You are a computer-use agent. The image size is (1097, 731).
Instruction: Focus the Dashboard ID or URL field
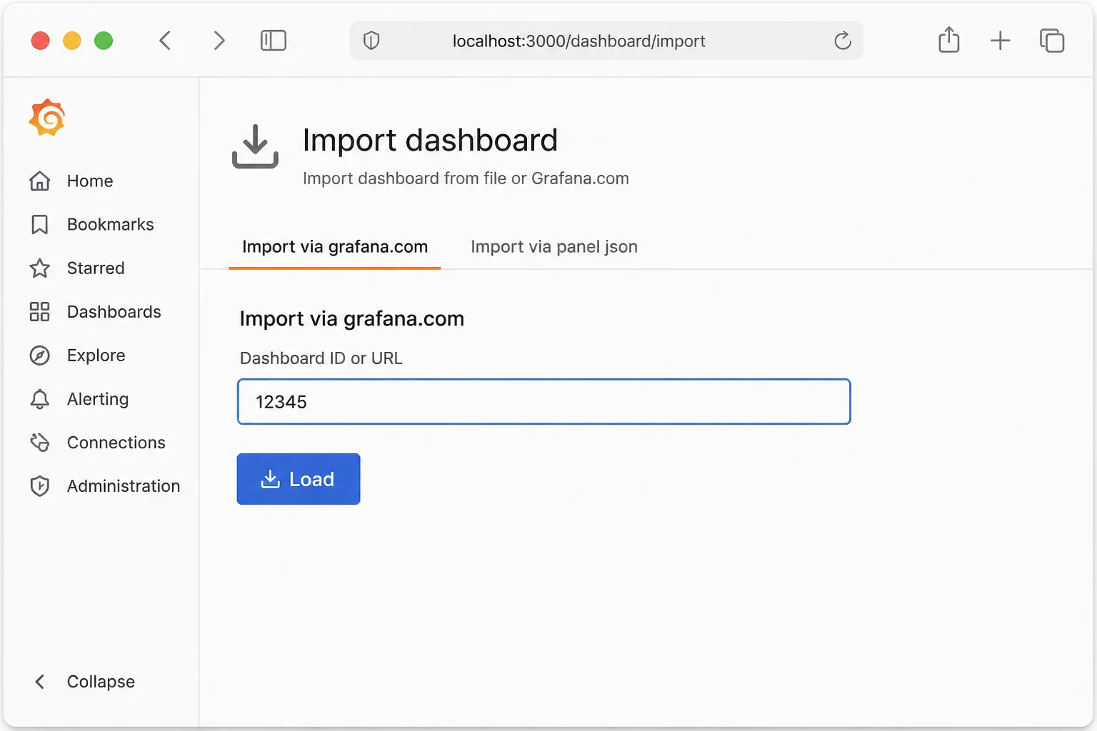(x=544, y=402)
